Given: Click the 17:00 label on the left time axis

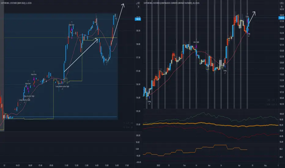Looking at the screenshot, I should click(127, 166).
